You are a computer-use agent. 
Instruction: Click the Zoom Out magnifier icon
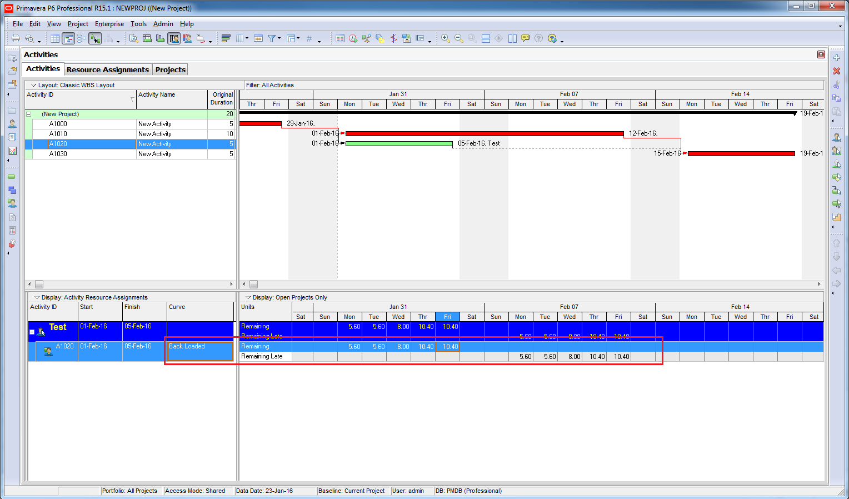(x=459, y=38)
